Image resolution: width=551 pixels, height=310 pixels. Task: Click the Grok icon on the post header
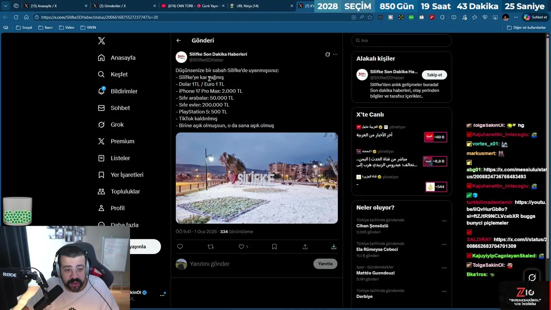[x=328, y=54]
